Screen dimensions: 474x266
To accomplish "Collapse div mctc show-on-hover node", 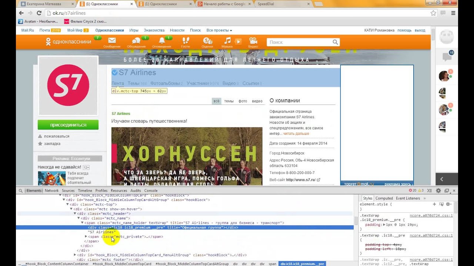I will tap(71, 209).
